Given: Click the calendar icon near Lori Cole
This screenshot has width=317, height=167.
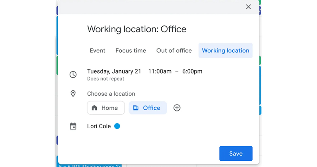Looking at the screenshot, I should [x=73, y=126].
